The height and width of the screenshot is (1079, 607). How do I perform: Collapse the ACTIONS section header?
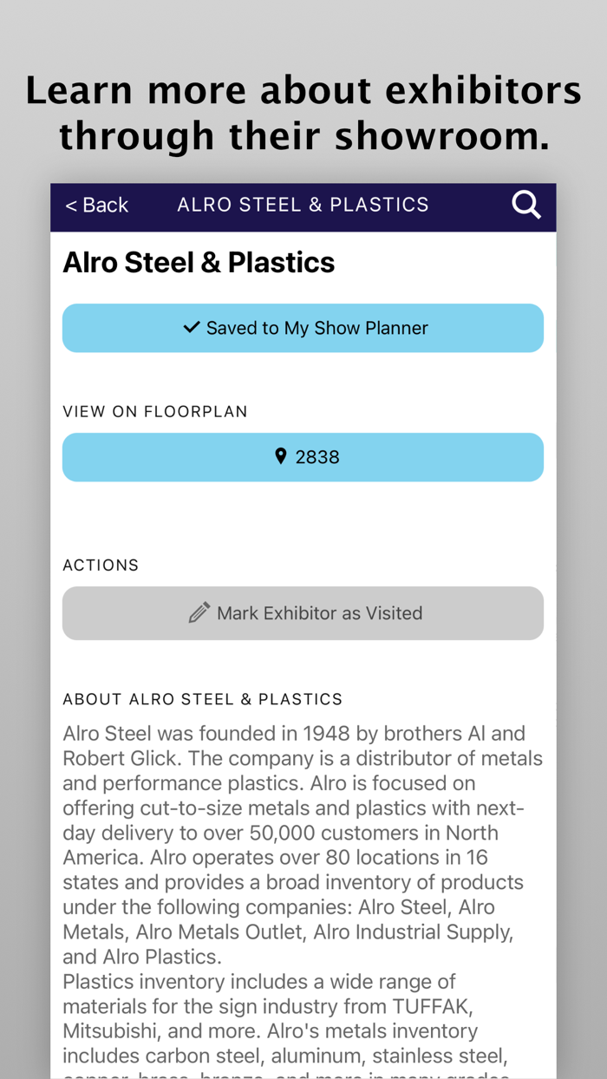[x=101, y=565]
